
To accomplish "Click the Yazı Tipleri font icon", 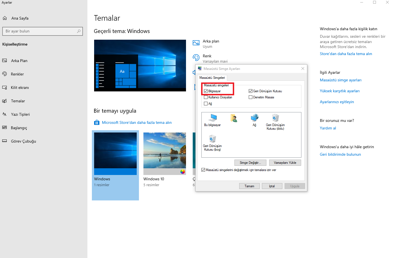I will click(4, 114).
